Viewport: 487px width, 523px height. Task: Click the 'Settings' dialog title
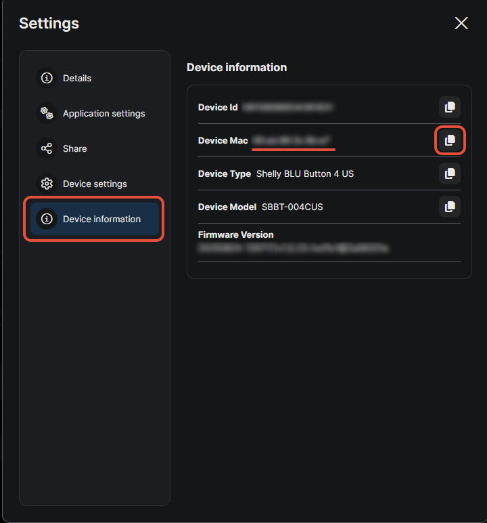tap(49, 24)
